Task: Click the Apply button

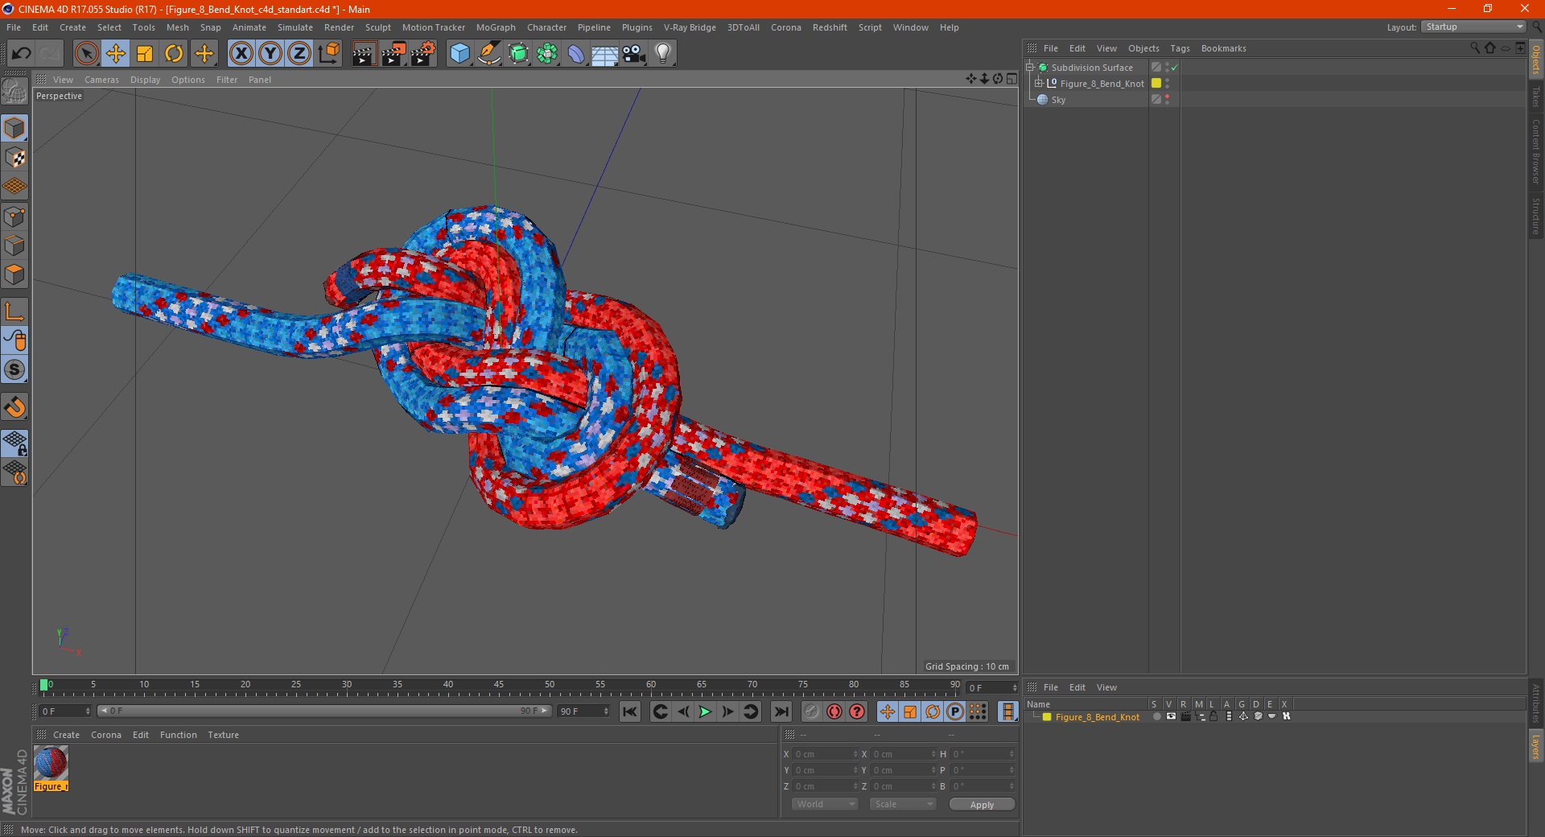Action: point(982,805)
